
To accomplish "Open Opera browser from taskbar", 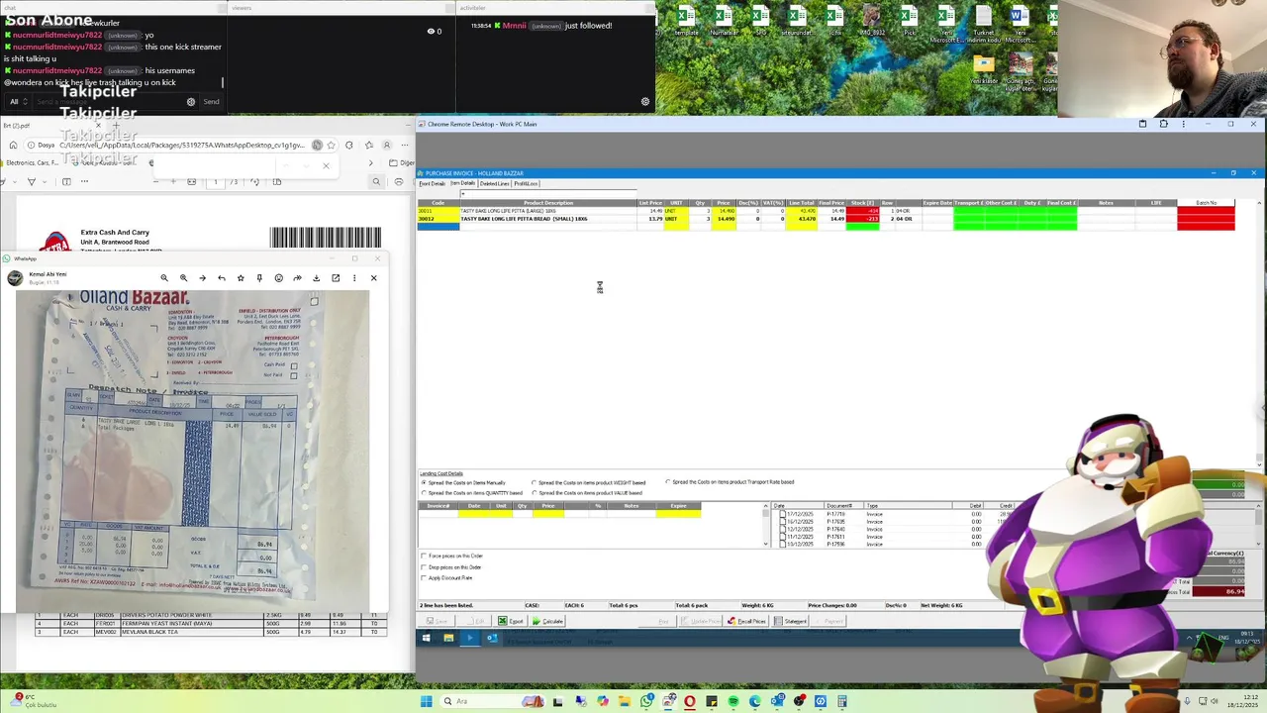I will pos(690,701).
